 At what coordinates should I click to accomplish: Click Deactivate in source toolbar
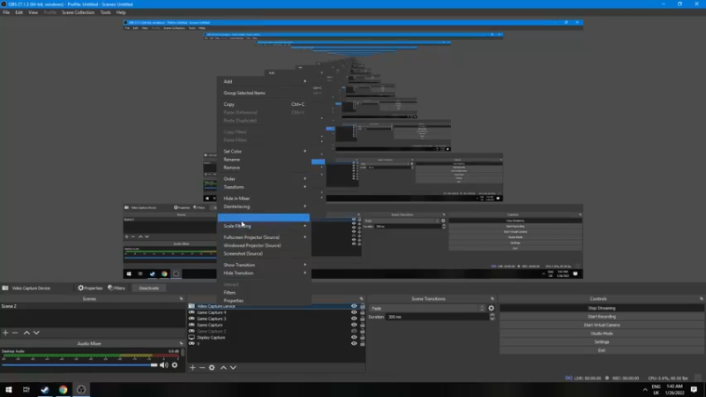148,288
